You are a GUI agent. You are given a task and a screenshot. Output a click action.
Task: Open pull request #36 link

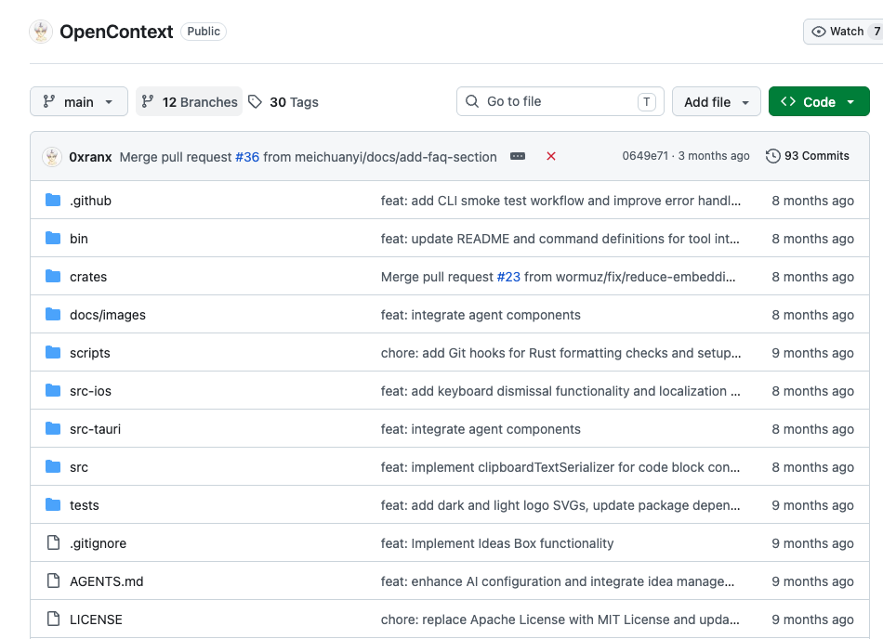[247, 157]
